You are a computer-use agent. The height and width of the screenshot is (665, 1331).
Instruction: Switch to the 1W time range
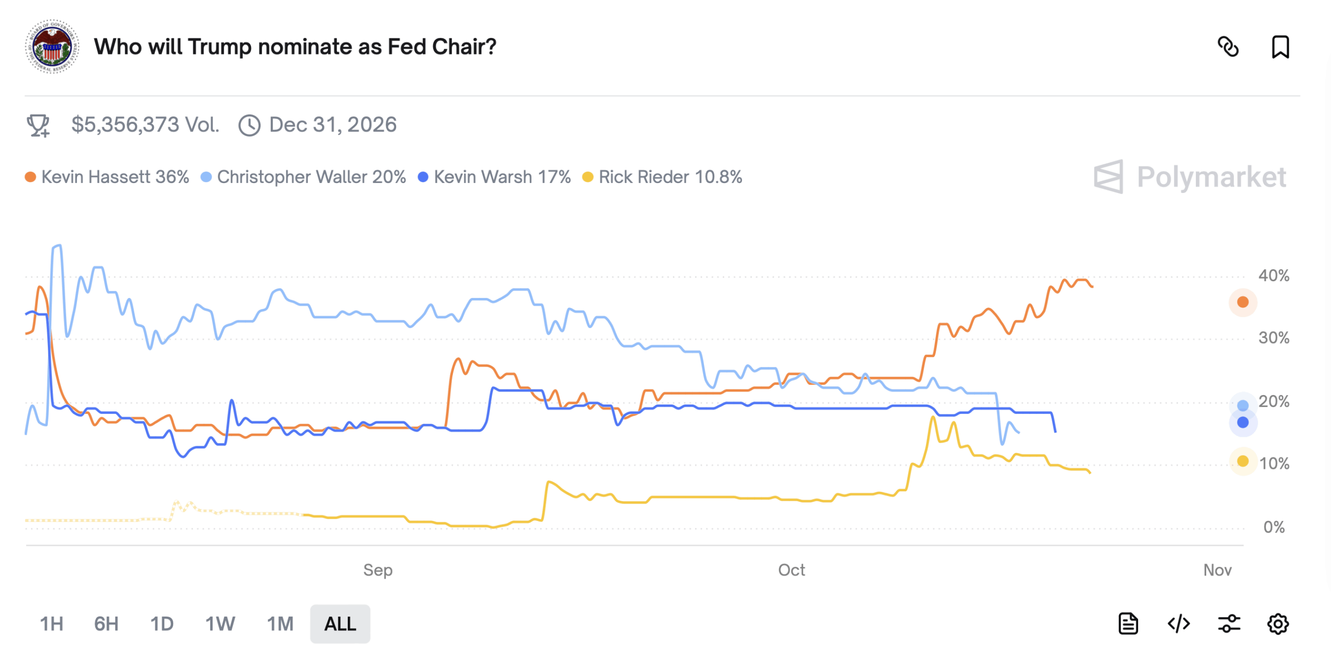[220, 623]
